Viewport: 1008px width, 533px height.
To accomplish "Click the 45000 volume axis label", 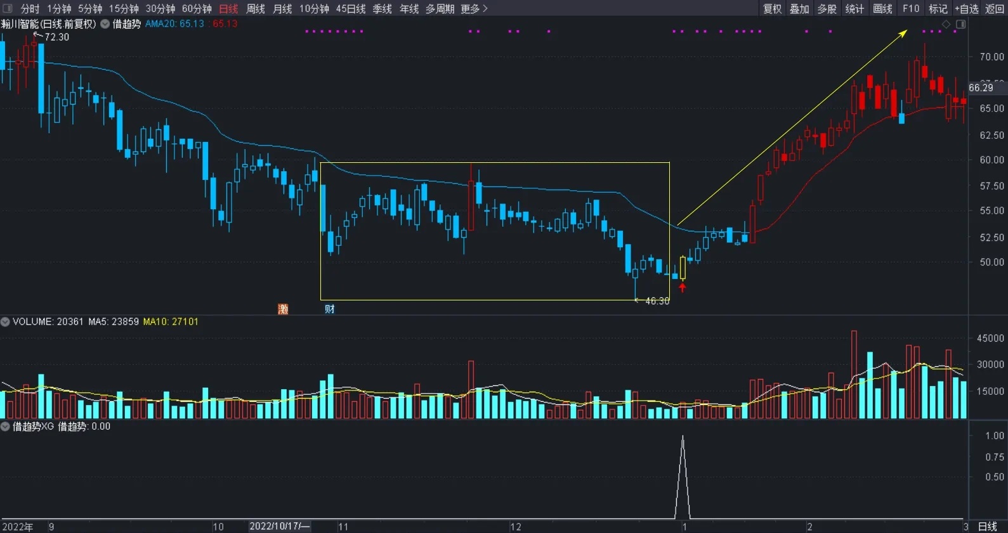I will 990,338.
